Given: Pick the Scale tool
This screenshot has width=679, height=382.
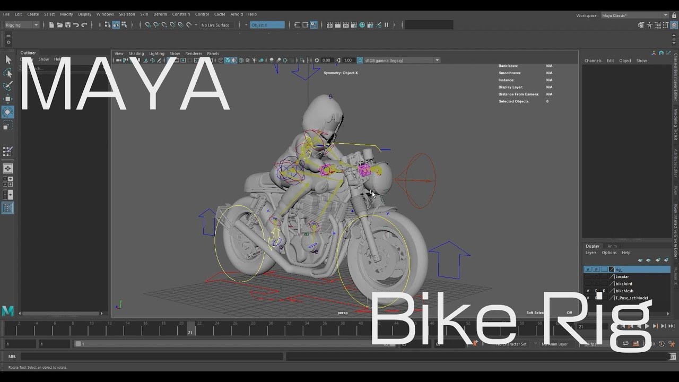Looking at the screenshot, I should pyautogui.click(x=8, y=125).
